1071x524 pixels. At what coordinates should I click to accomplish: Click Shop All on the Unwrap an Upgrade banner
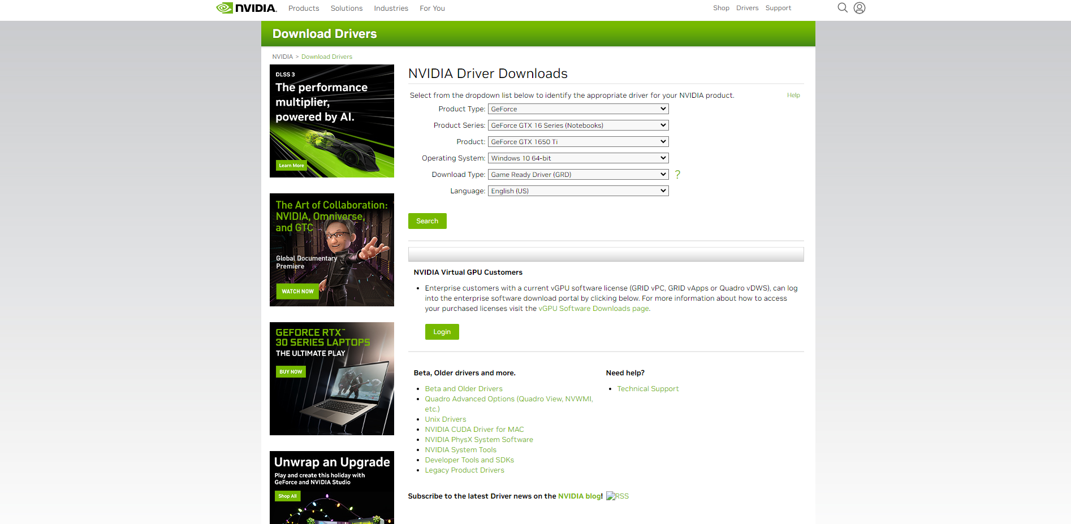click(287, 496)
